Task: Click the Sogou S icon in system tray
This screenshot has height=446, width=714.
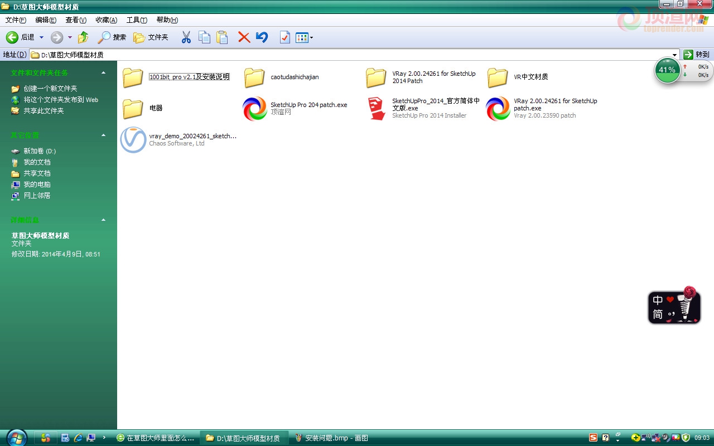Action: [x=594, y=438]
